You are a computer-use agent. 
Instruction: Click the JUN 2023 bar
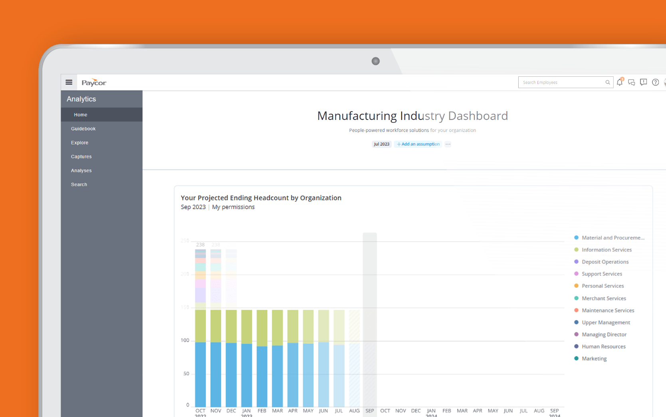click(323, 359)
